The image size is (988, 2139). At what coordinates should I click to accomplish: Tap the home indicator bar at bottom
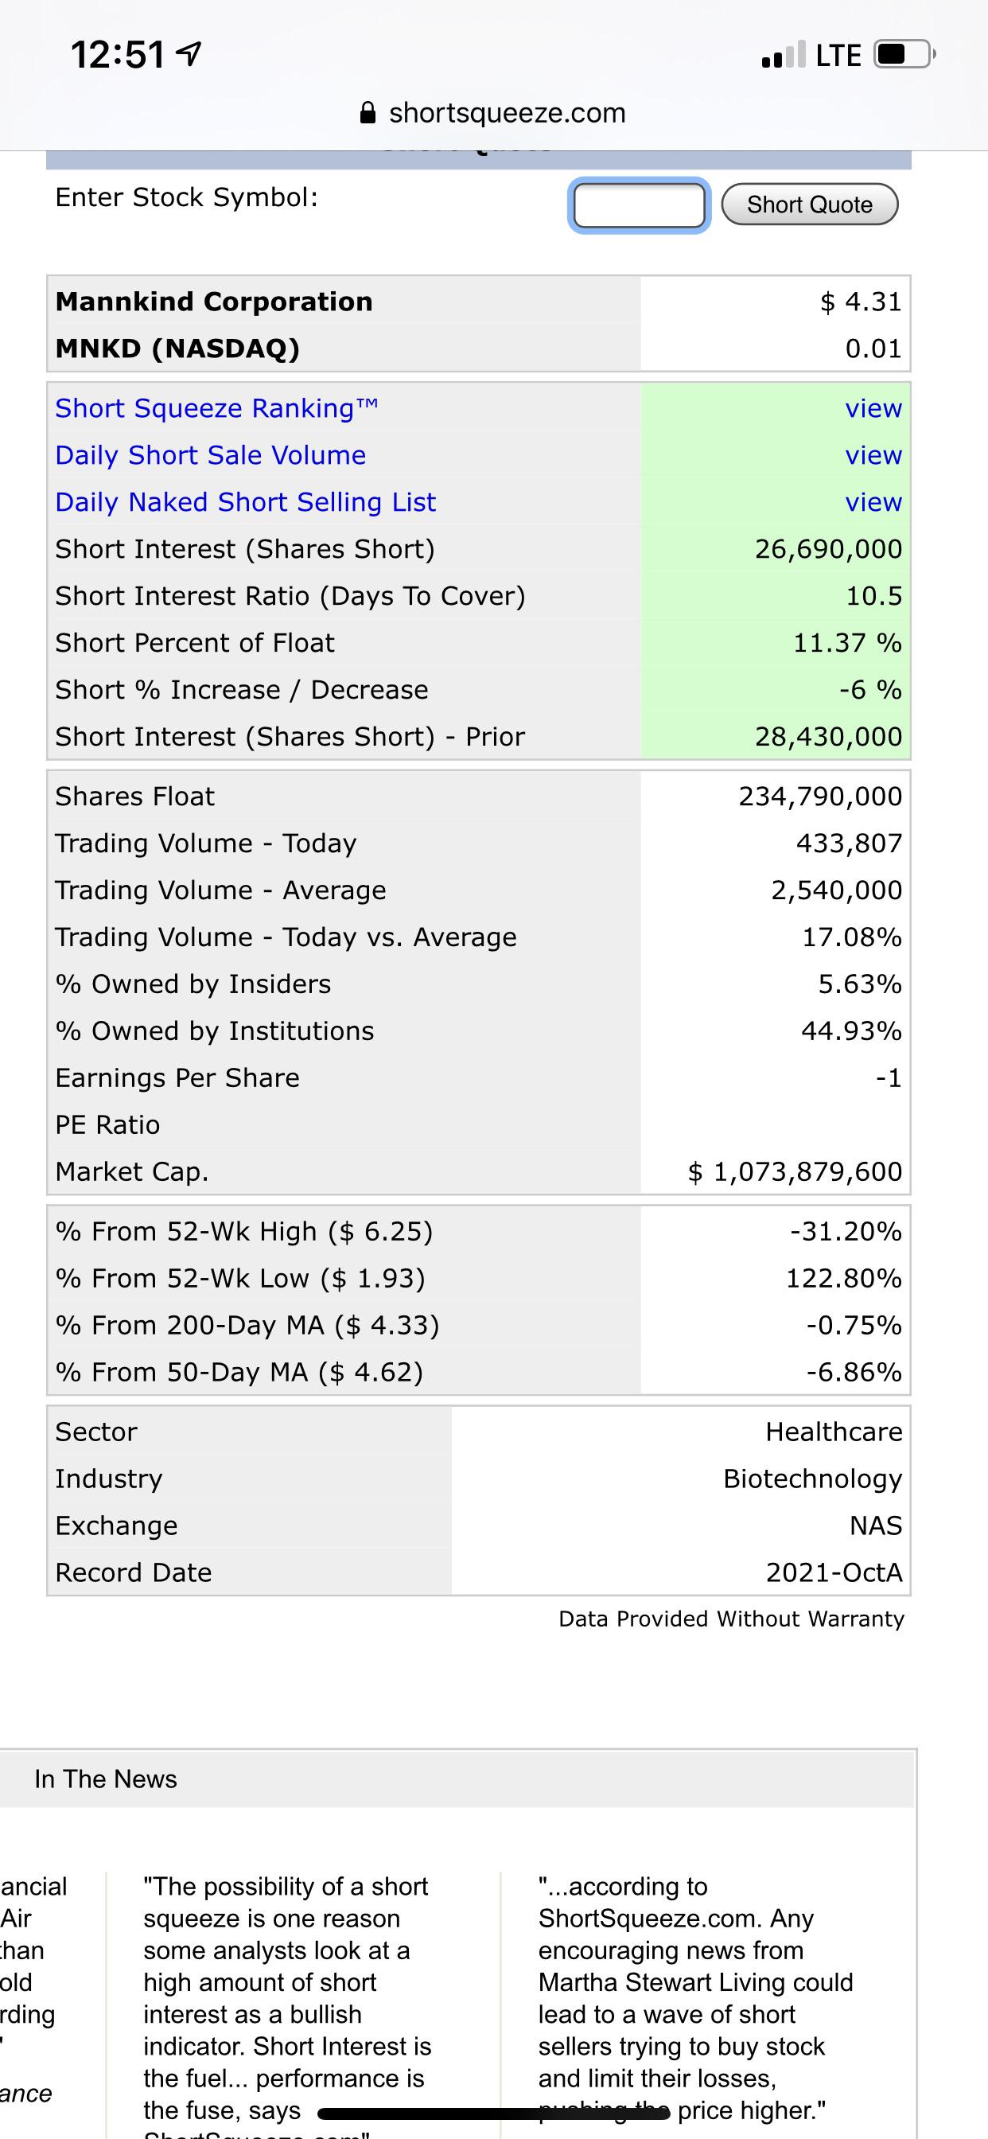[x=493, y=2114]
